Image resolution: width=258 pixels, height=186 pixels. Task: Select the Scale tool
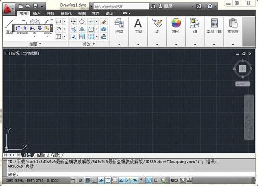82,37
